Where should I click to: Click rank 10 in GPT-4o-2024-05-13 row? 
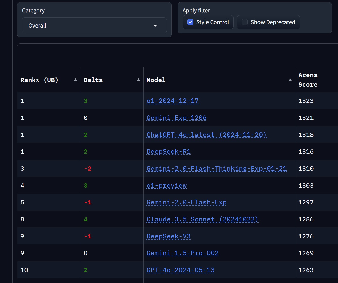coord(24,270)
